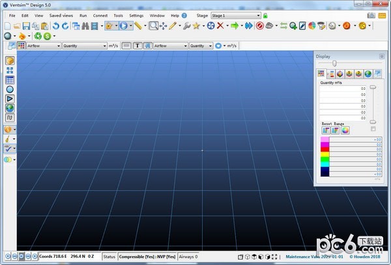This screenshot has height=265, width=391.
Task: Click the yellow star icon
Action: coord(196,25)
